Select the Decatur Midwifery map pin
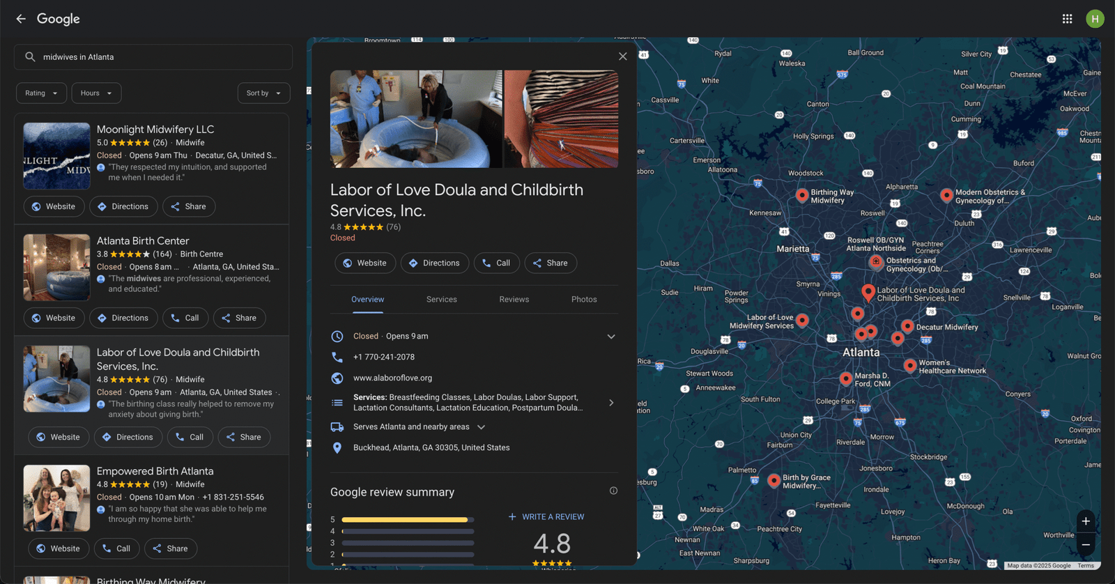Screen dimensions: 1115x584 907,326
